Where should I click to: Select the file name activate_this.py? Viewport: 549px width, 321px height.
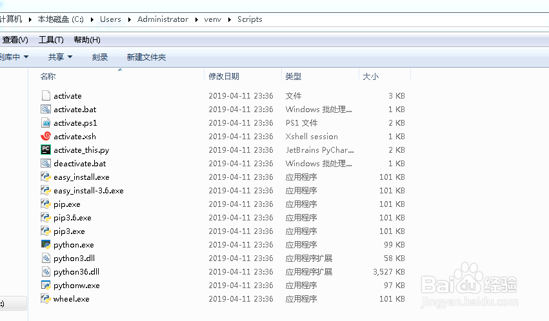(x=81, y=150)
